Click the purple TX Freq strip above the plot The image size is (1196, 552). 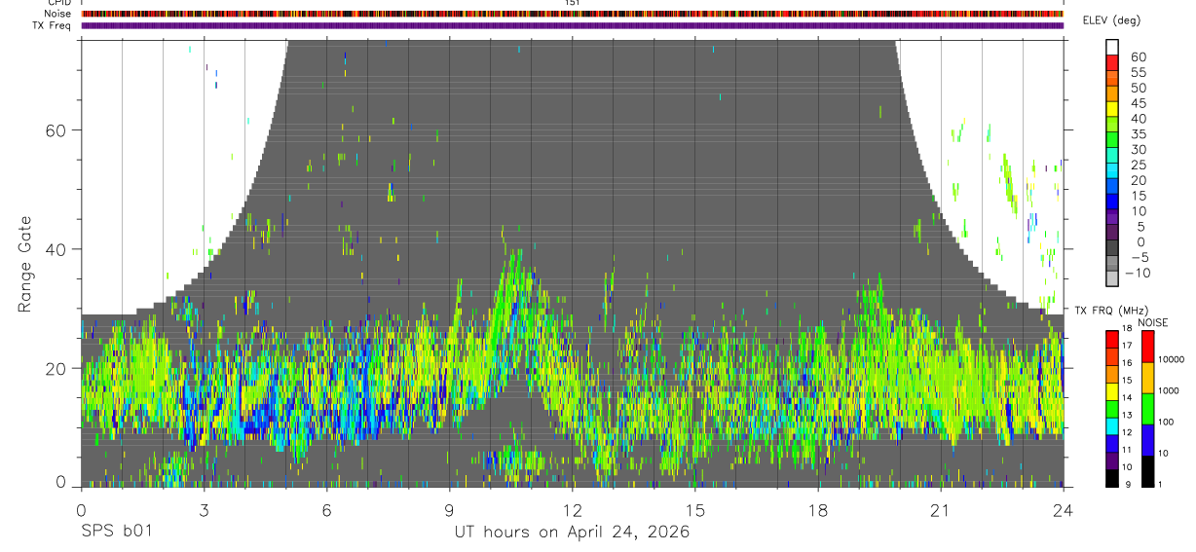[x=573, y=25]
